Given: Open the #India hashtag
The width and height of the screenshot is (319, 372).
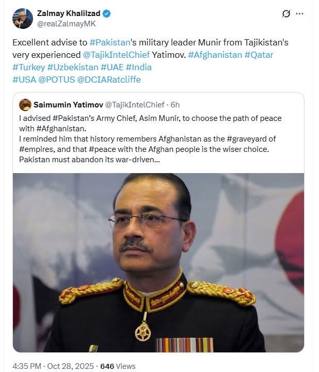Looking at the screenshot, I should coord(138,67).
